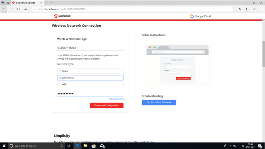This screenshot has width=265, height=149.
Task: Open a new browser tab
Action: [x=47, y=3]
